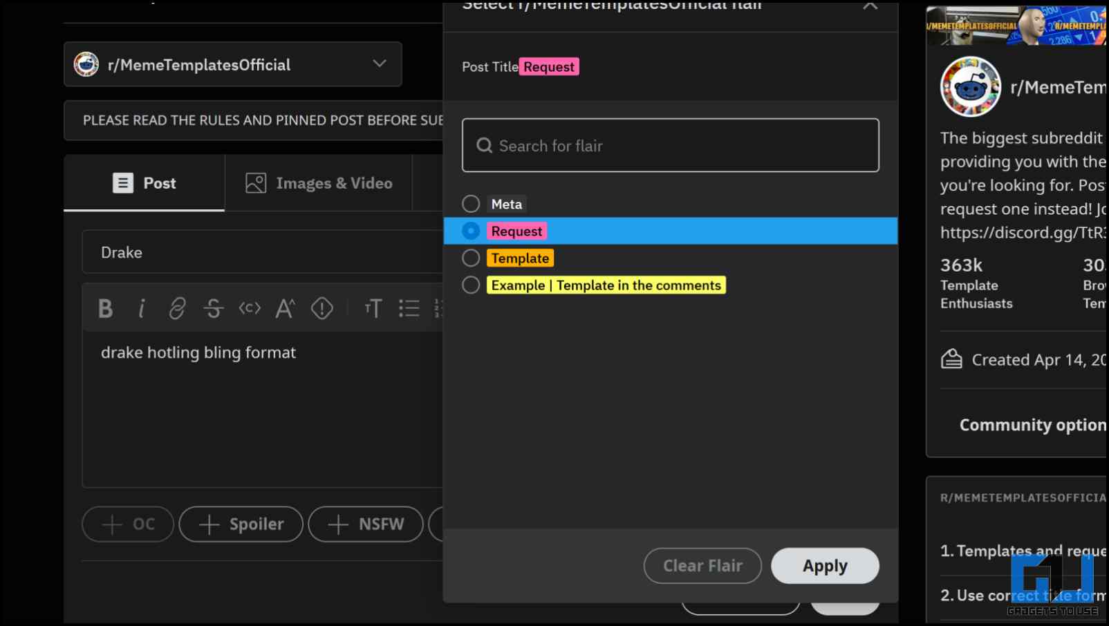Expand rule 1 Templates and requests
The height and width of the screenshot is (626, 1109).
click(1023, 551)
